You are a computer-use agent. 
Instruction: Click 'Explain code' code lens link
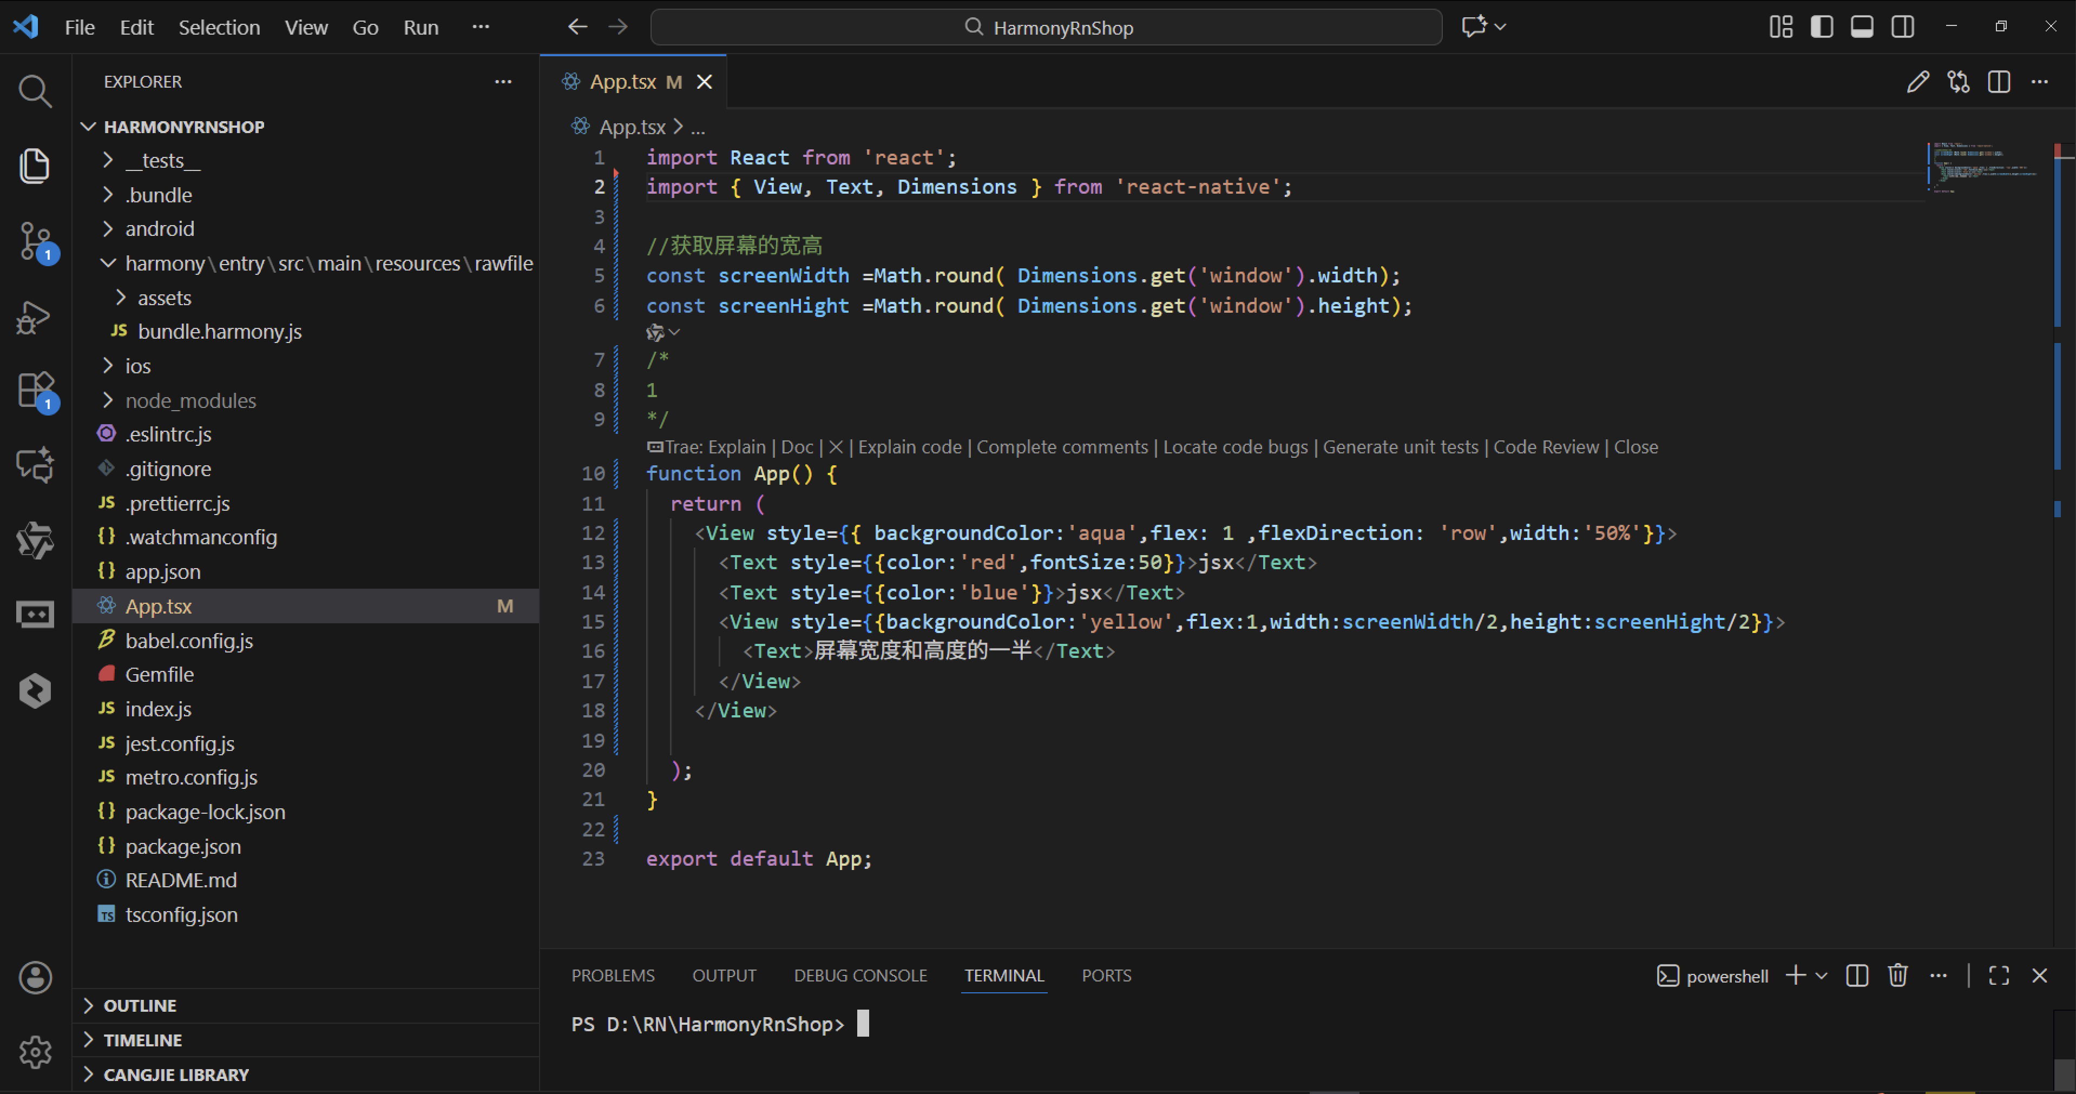coord(910,447)
